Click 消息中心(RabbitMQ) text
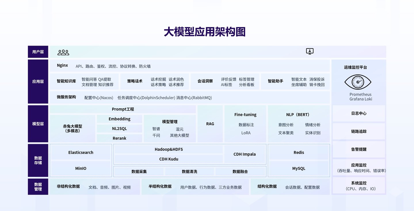The height and width of the screenshot is (211, 414). (x=194, y=98)
